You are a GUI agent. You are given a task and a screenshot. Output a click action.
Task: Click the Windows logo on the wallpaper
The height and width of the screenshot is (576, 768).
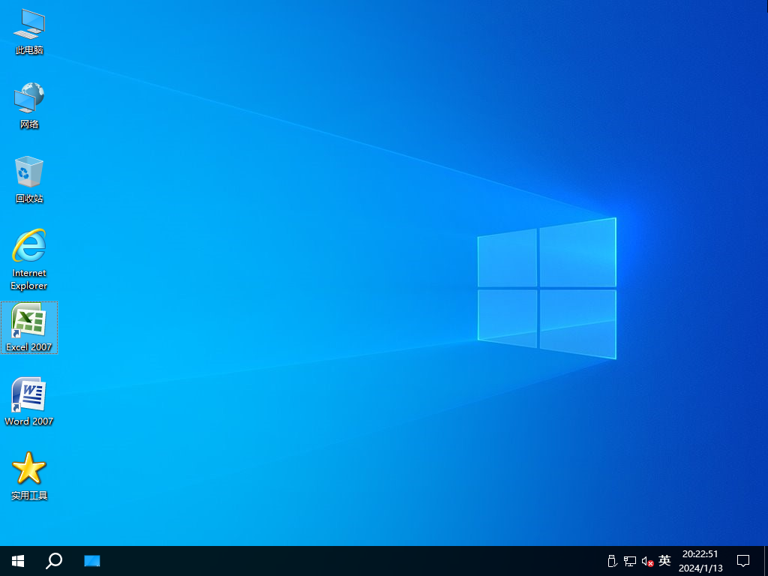(x=547, y=288)
